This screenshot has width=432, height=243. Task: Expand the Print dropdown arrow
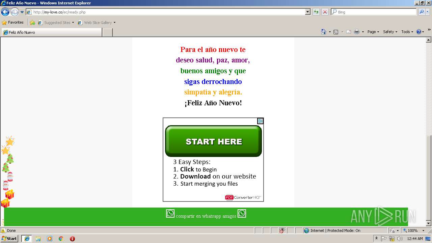pos(363,32)
